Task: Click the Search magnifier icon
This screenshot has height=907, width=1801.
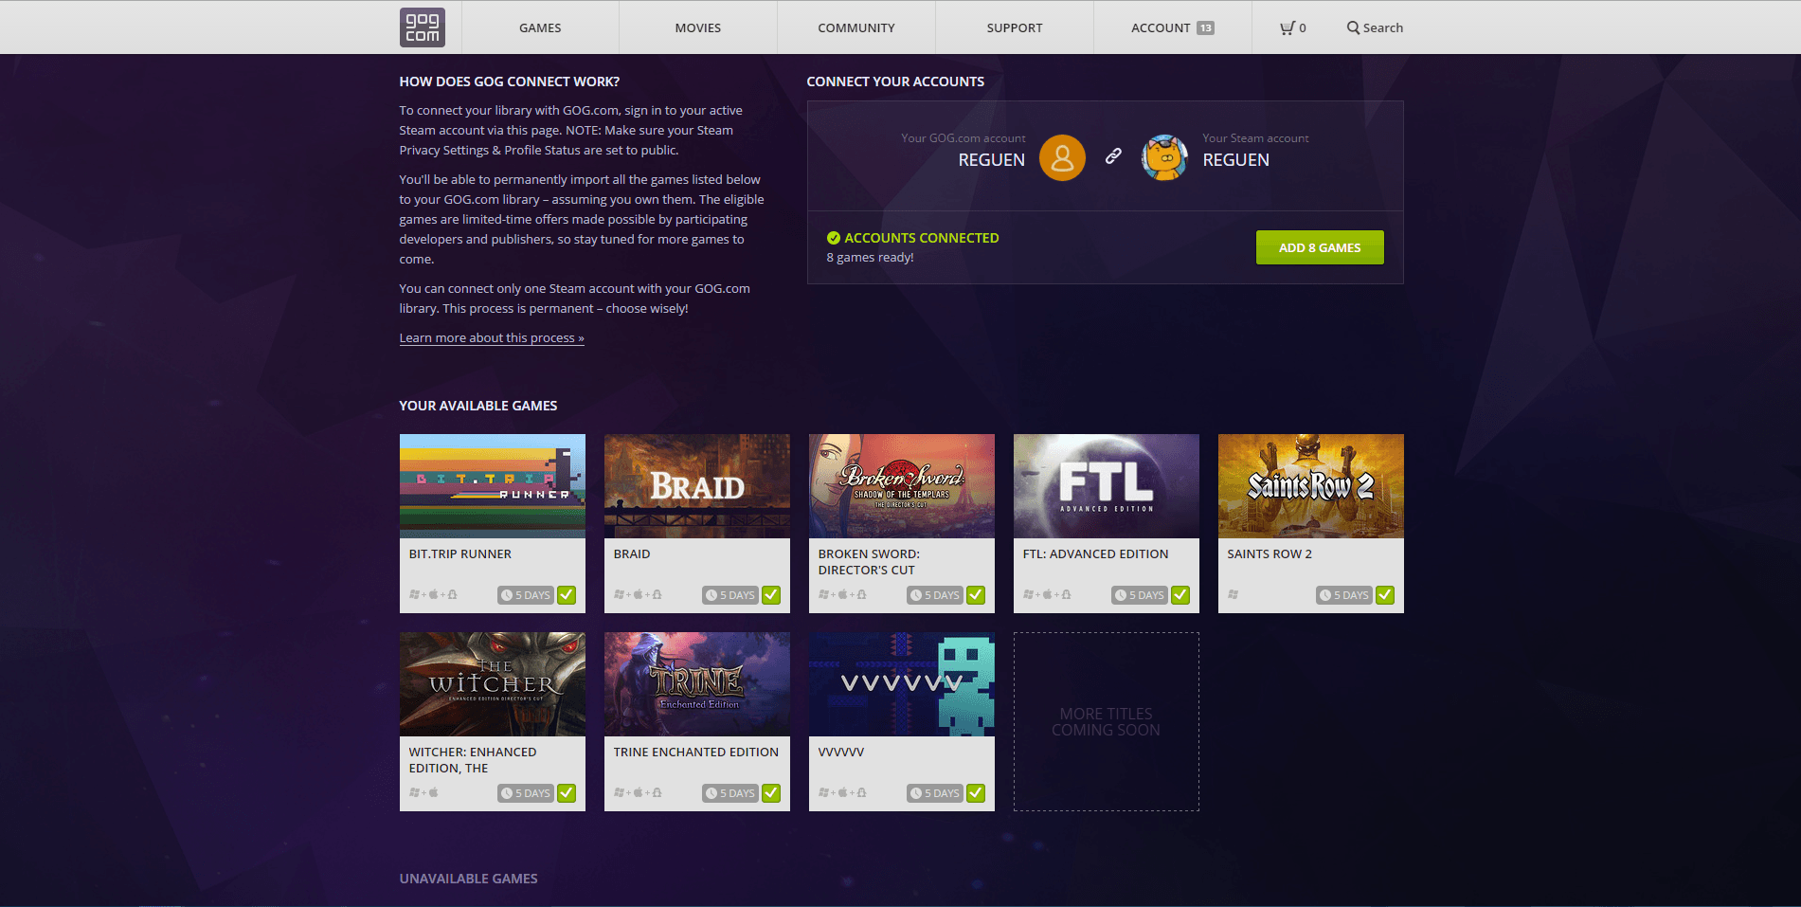Action: tap(1353, 27)
